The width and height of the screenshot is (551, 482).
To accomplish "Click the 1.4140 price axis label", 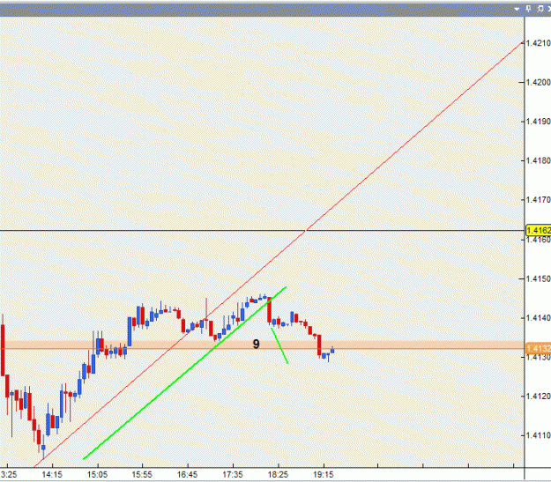I will pos(539,318).
